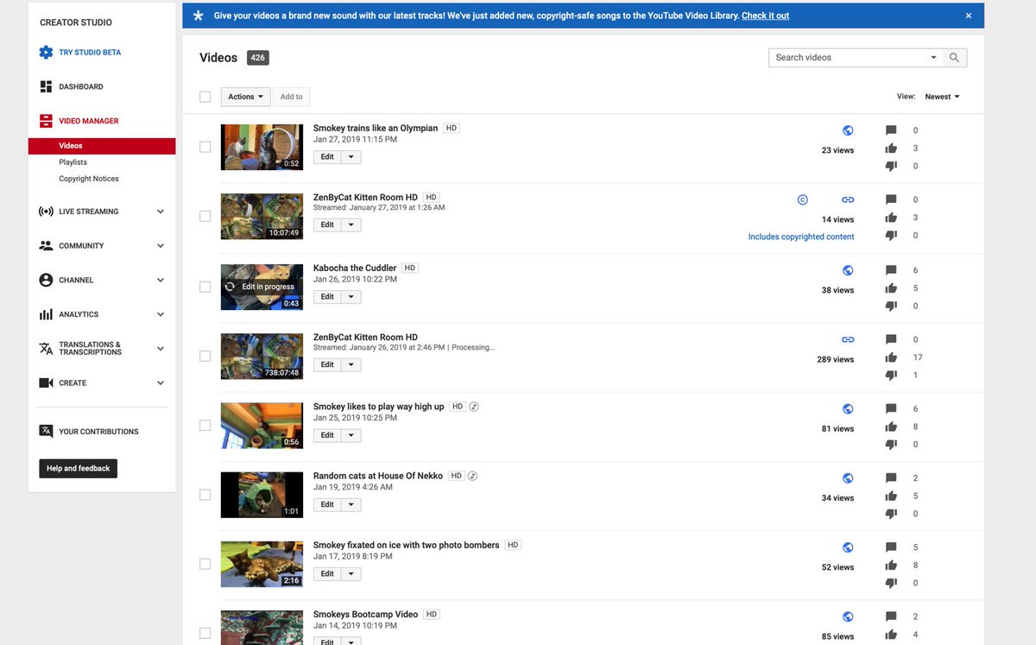Open Smokey likes to play way high up title
The width and height of the screenshot is (1036, 645).
tap(378, 407)
